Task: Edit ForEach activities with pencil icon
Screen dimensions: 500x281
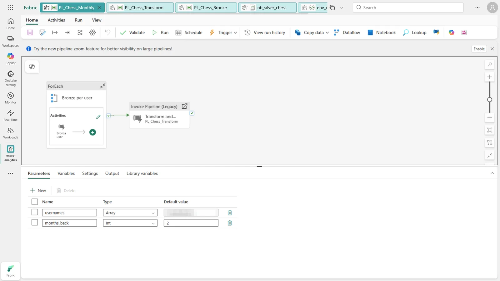Action: tap(98, 117)
